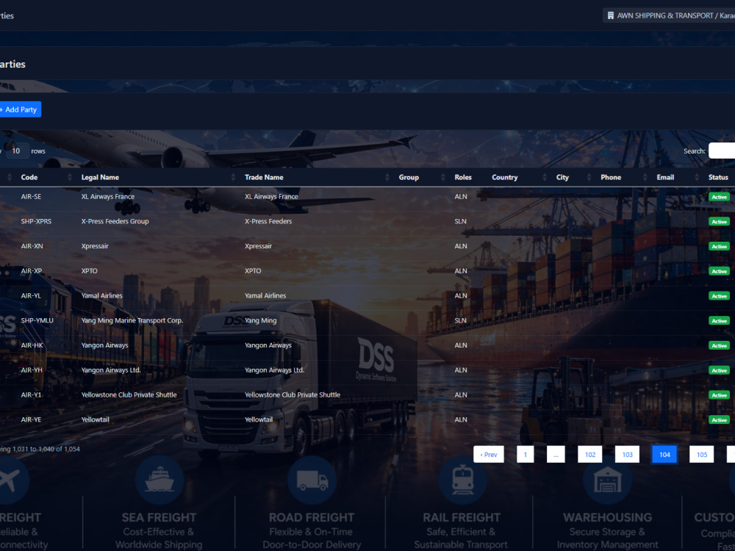Click the Active badge in the Xpressair row

point(719,246)
